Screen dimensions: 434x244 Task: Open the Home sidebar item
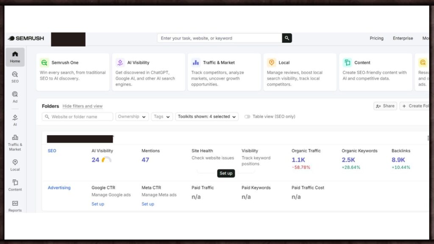pos(15,57)
